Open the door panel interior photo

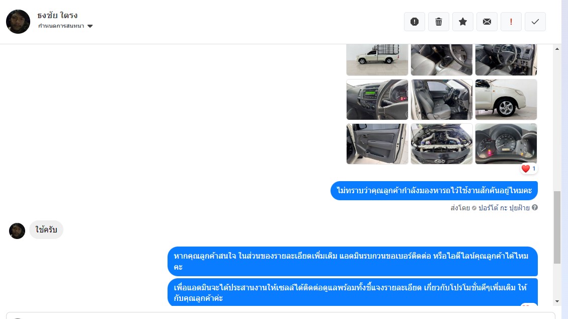coord(377,144)
